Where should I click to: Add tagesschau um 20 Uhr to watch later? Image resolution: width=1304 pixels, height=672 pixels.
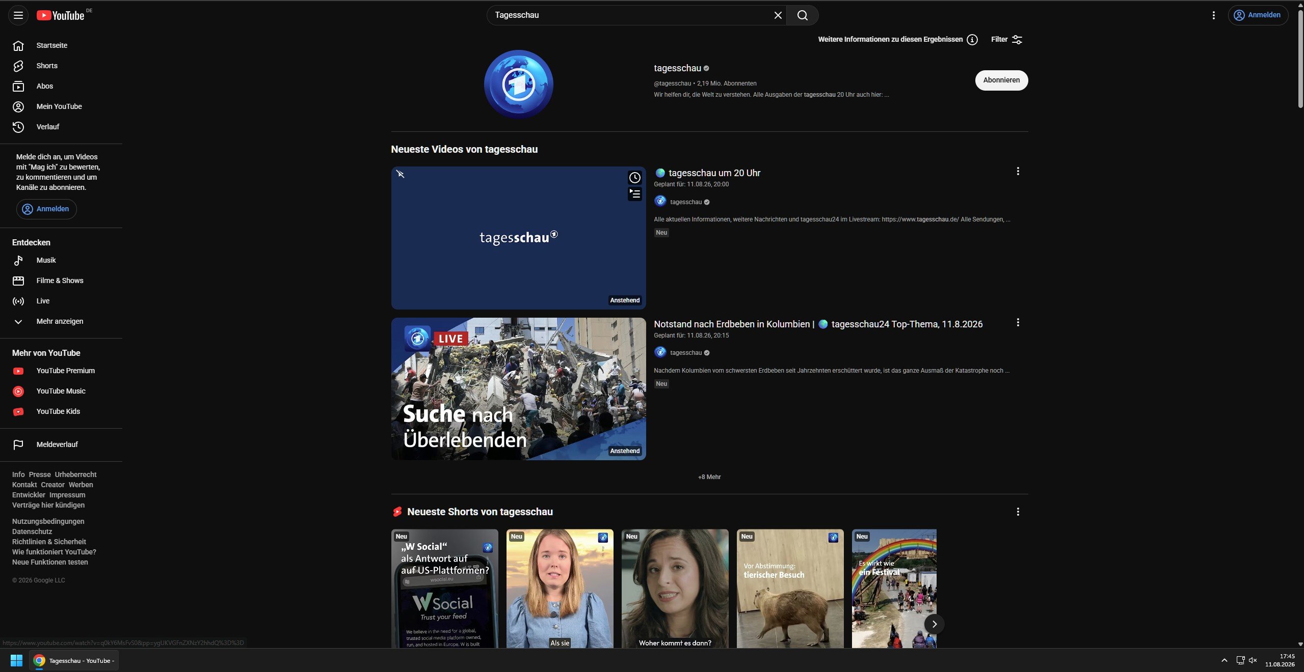pos(634,178)
